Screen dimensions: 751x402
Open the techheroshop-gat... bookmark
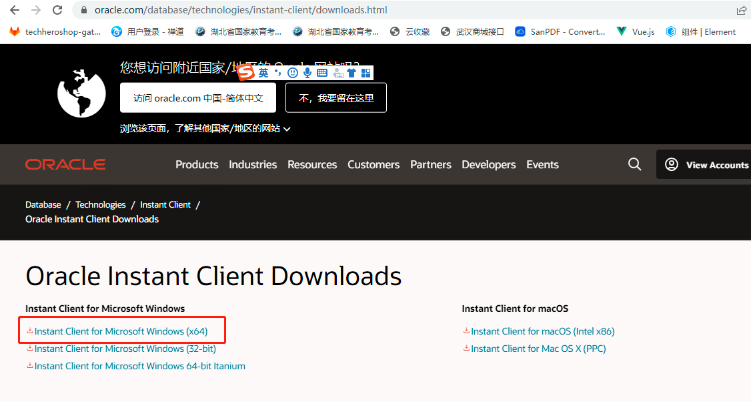pos(55,31)
